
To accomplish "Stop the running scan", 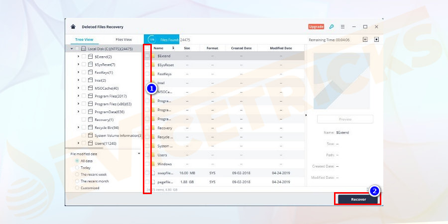I will click(376, 40).
